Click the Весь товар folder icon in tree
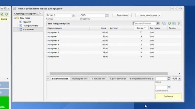 point(18,18)
